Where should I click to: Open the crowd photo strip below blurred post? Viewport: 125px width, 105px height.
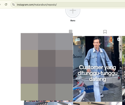pos(48,101)
